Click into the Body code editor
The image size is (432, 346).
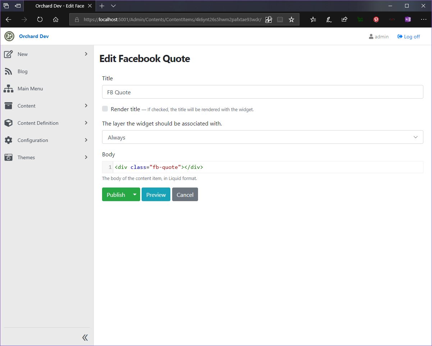click(268, 167)
